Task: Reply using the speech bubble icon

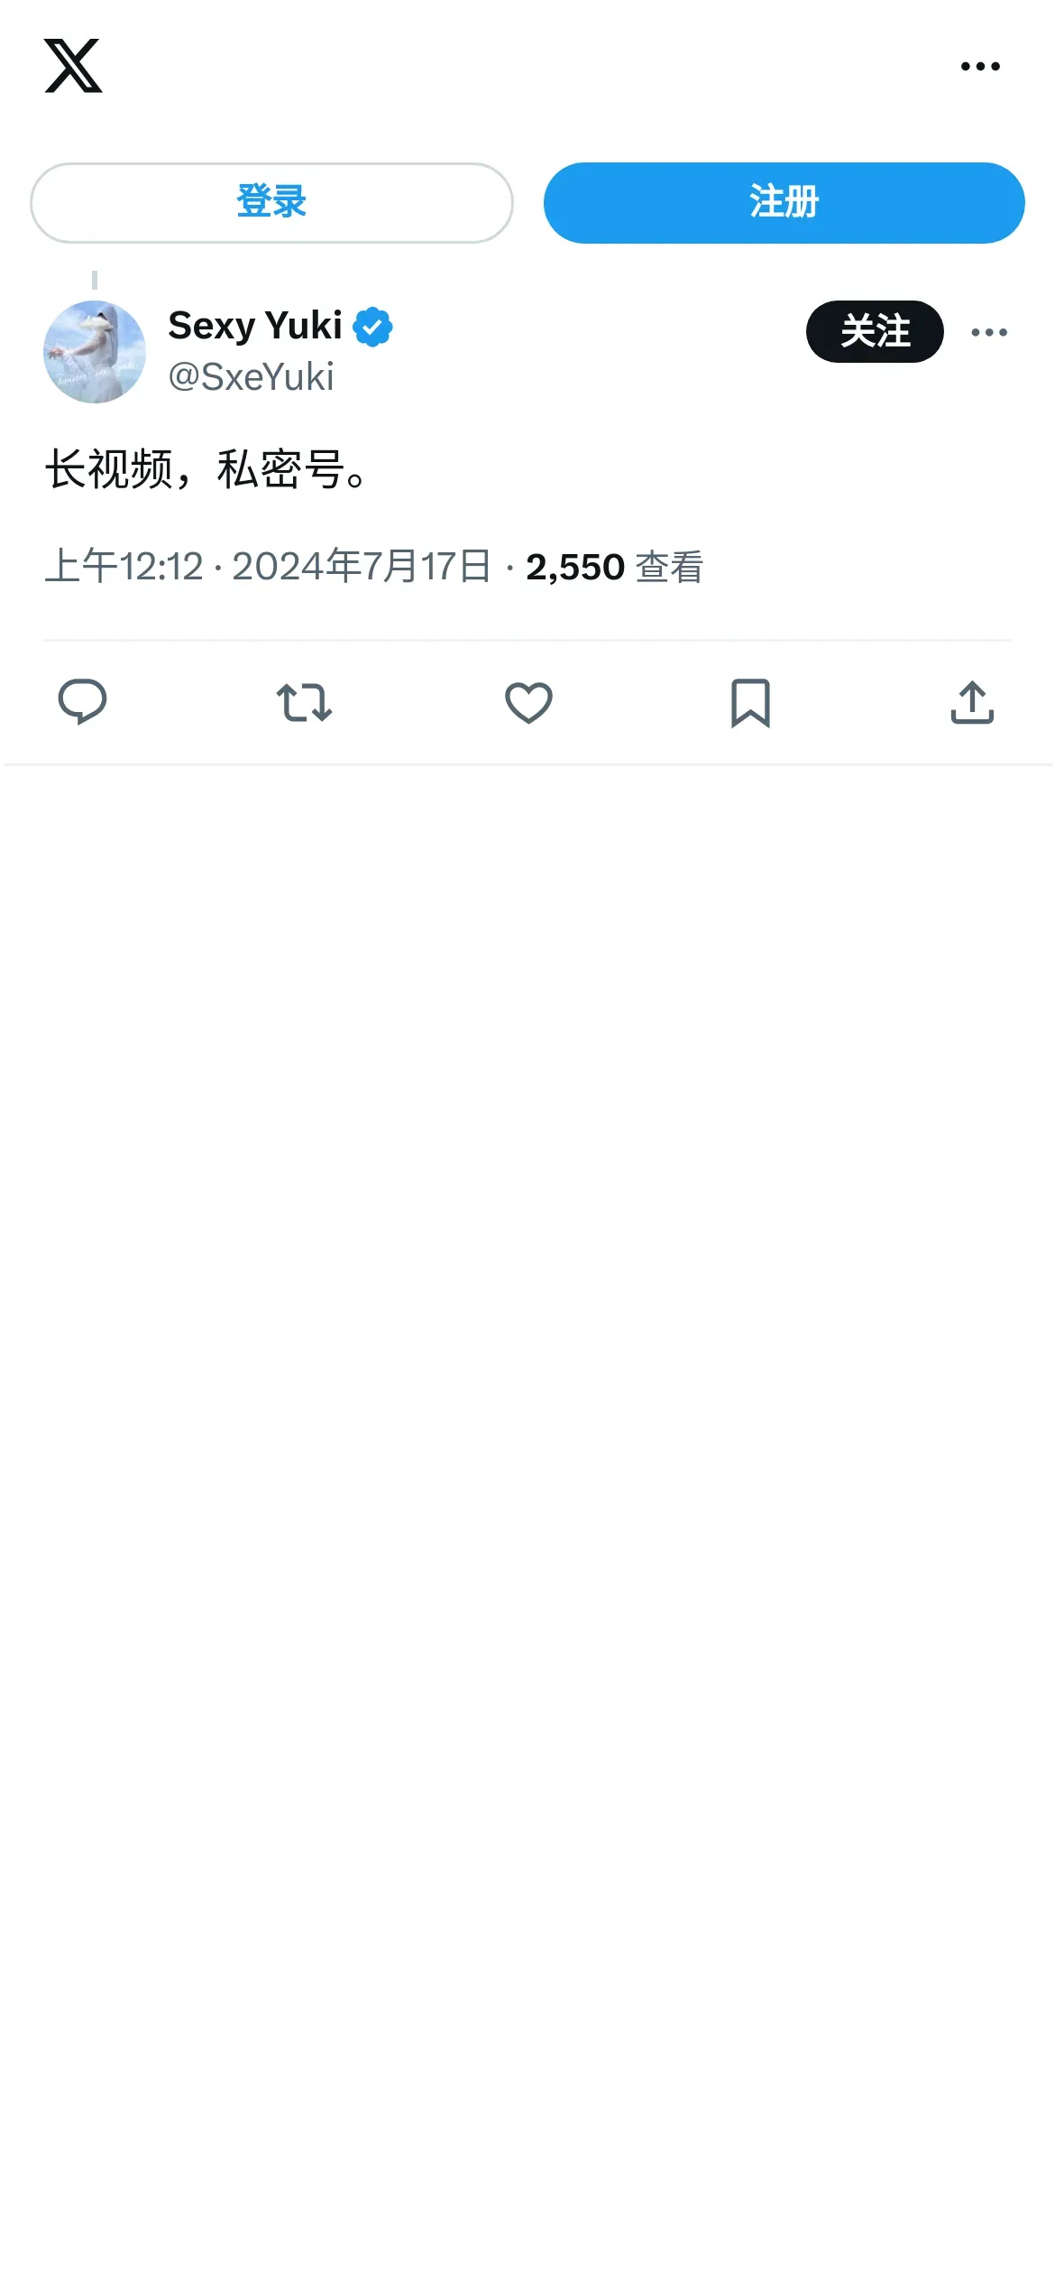Action: [82, 702]
